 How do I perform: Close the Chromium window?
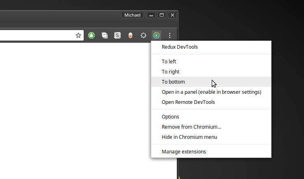172,15
